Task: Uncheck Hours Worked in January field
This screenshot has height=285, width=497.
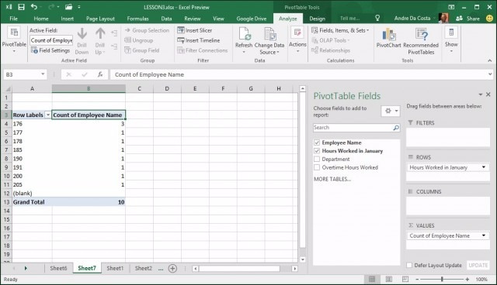Action: pyautogui.click(x=317, y=151)
